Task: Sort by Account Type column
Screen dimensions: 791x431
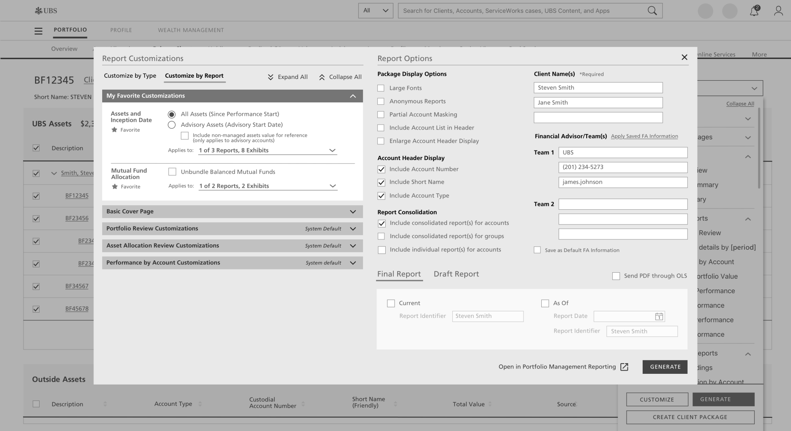Action: tap(200, 404)
